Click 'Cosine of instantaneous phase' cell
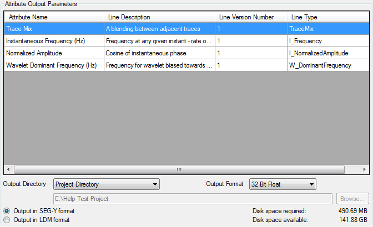Screen dimensions: 373x227 [159, 53]
